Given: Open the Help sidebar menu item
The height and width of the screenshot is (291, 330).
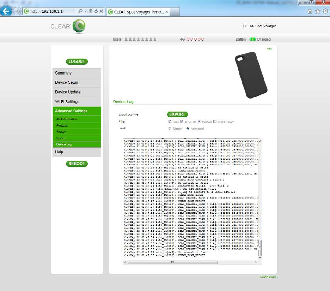Looking at the screenshot, I should (x=77, y=152).
